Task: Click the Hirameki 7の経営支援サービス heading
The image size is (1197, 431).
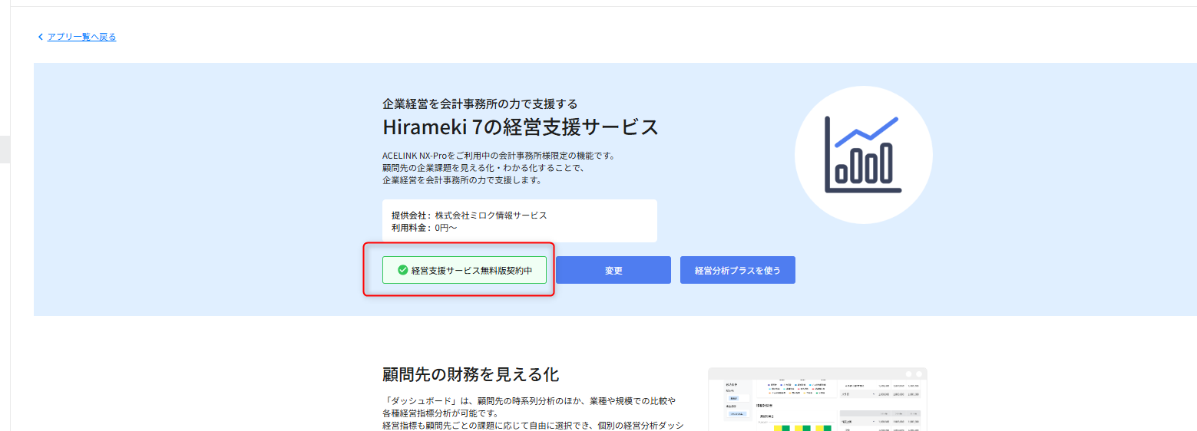Action: pos(521,127)
